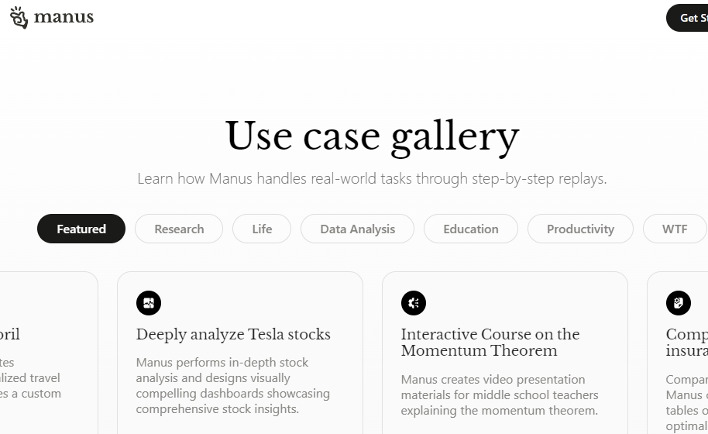This screenshot has height=434, width=708.
Task: Select the Productivity filter pill
Action: pyautogui.click(x=580, y=229)
